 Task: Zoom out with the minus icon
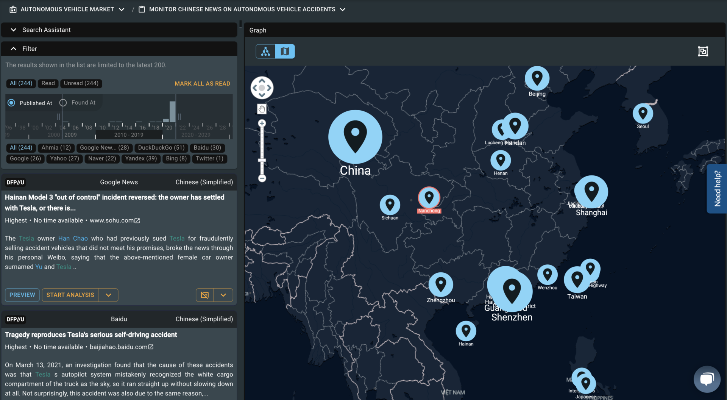(262, 178)
